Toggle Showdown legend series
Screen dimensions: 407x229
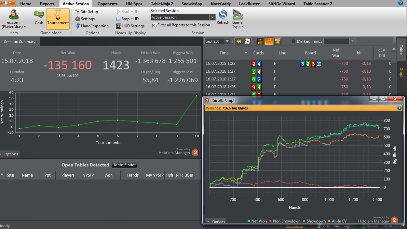(x=314, y=221)
